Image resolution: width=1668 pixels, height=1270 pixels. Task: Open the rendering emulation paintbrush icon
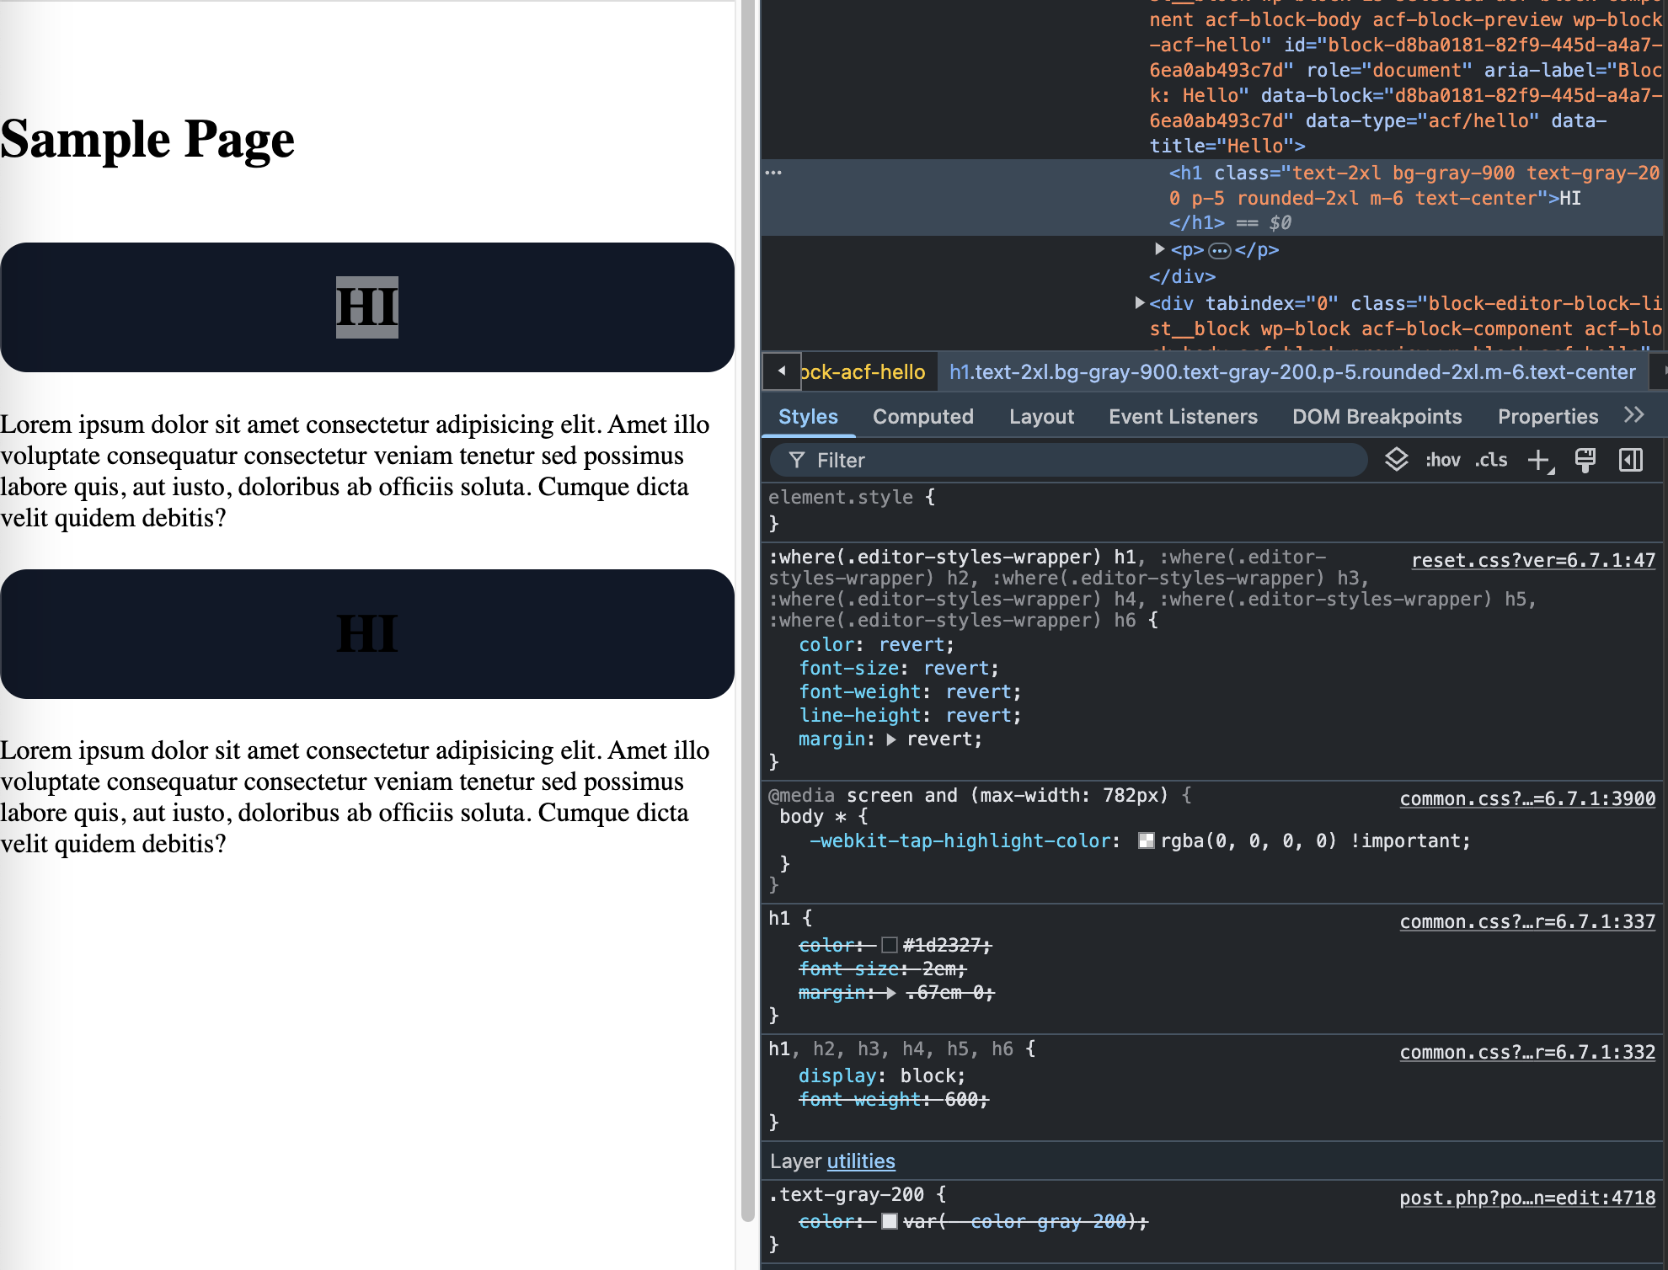(x=1585, y=460)
